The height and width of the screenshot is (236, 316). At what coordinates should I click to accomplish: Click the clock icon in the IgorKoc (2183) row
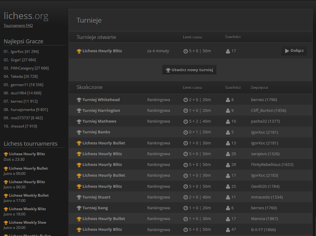pos(186,175)
